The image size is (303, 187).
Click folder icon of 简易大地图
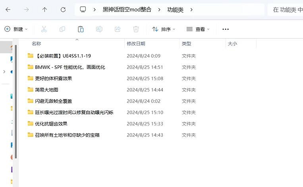[x=30, y=90]
